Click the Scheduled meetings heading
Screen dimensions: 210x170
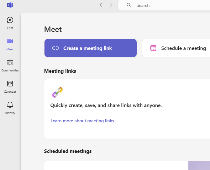click(68, 151)
